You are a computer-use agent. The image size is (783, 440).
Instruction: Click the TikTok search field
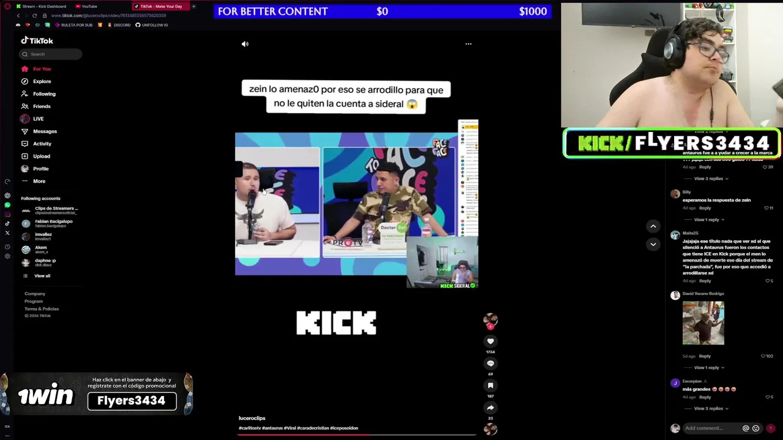50,54
